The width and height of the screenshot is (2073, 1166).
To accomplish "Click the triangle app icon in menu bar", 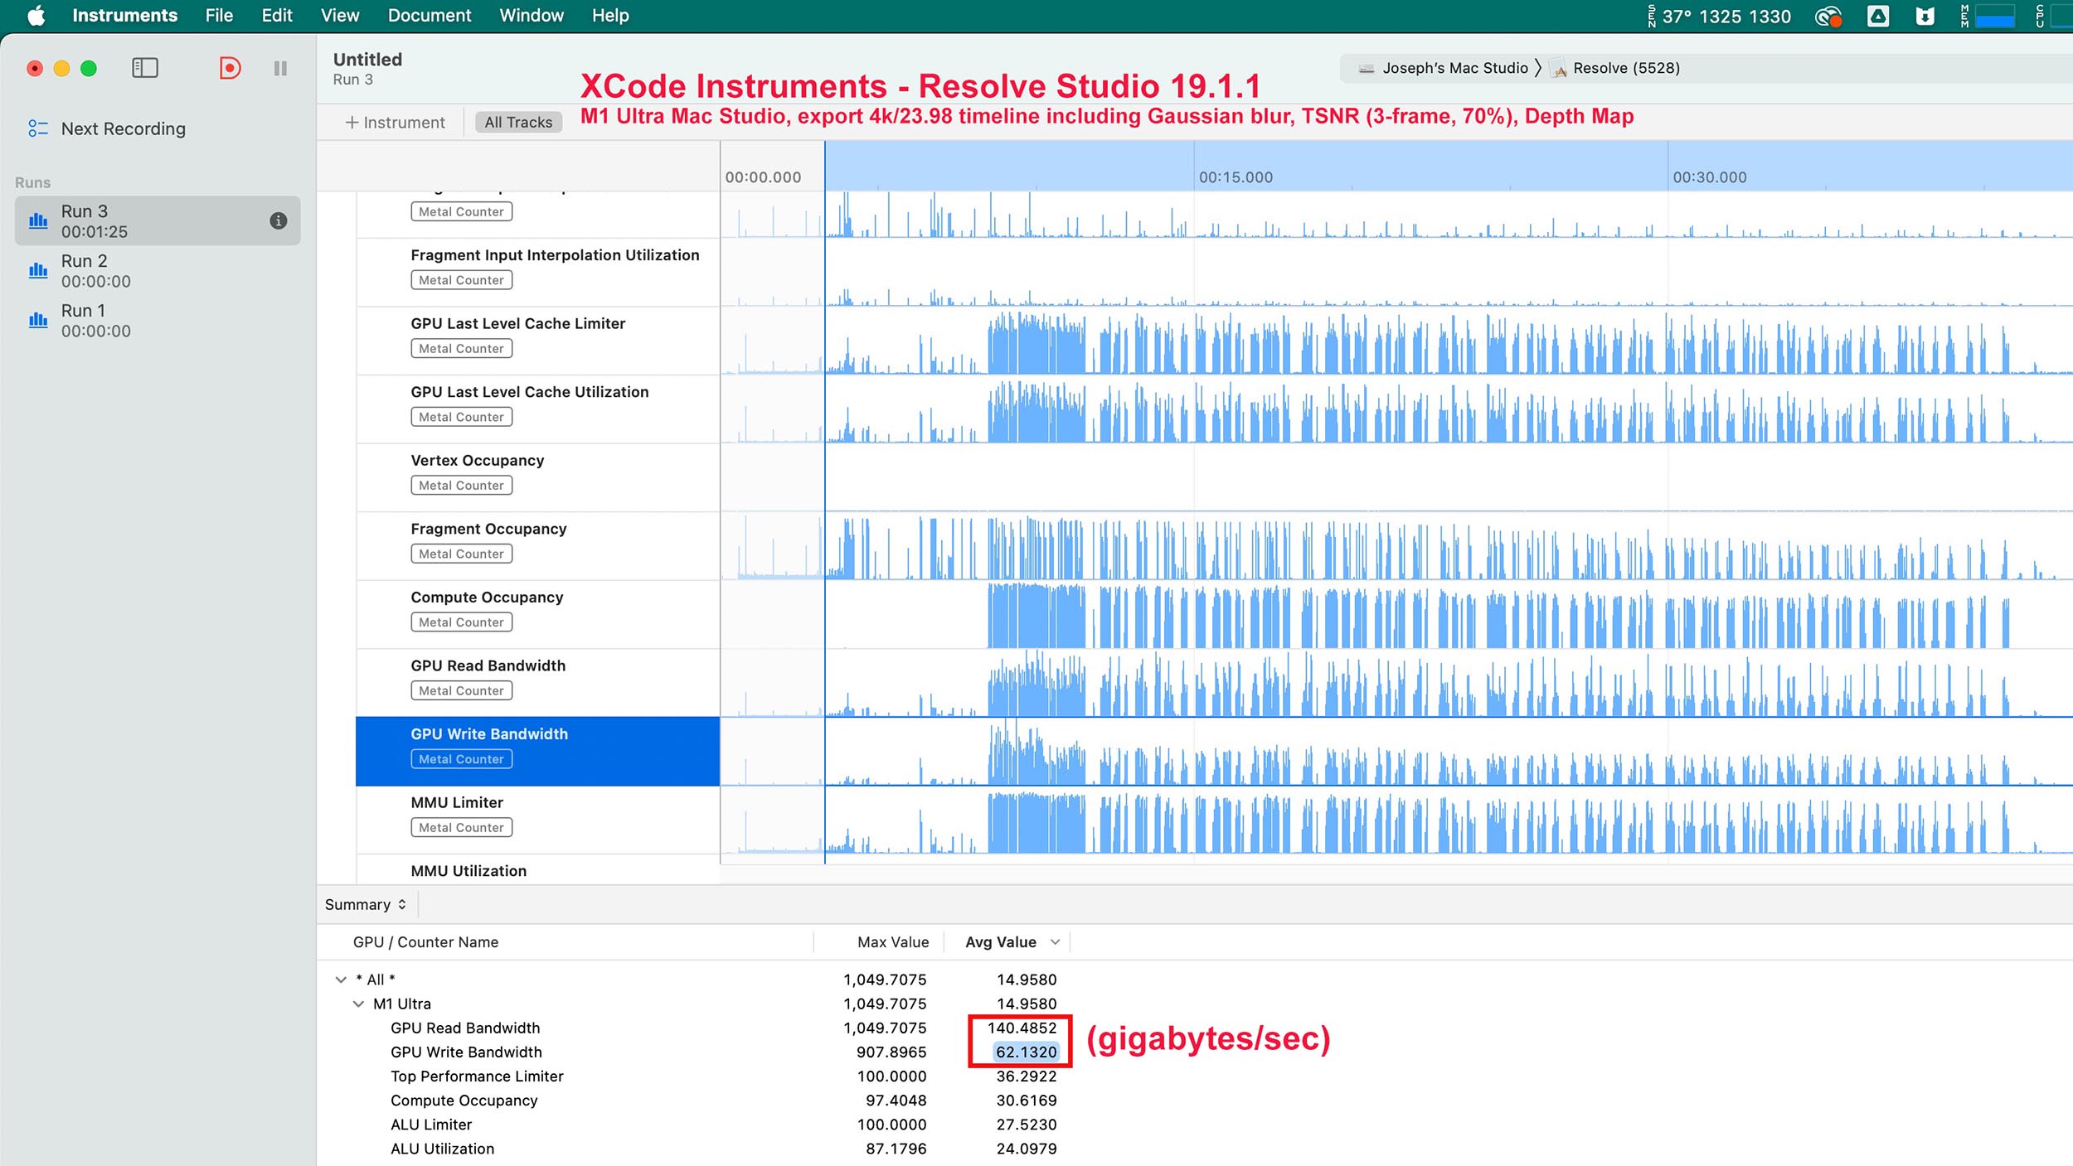I will [x=1878, y=16].
